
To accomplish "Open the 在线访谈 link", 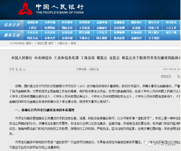I will (67, 32).
